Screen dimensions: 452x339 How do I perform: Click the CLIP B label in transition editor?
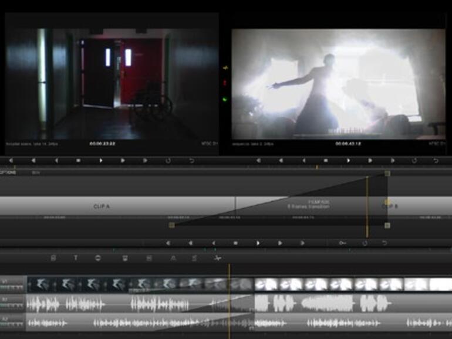point(390,206)
